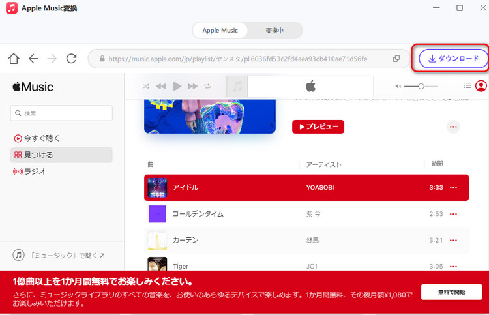Click artist JO1
Viewport: 489px width, 315px height.
click(312, 266)
